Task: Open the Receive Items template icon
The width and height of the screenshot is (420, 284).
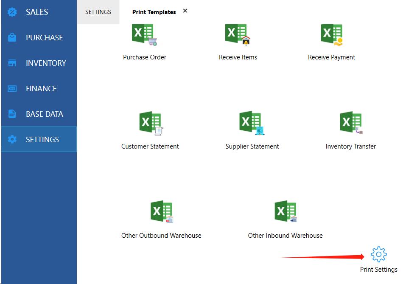Action: (238, 34)
